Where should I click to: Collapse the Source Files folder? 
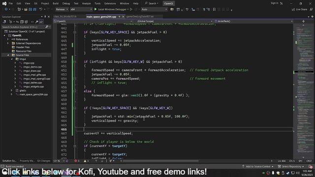8,55
